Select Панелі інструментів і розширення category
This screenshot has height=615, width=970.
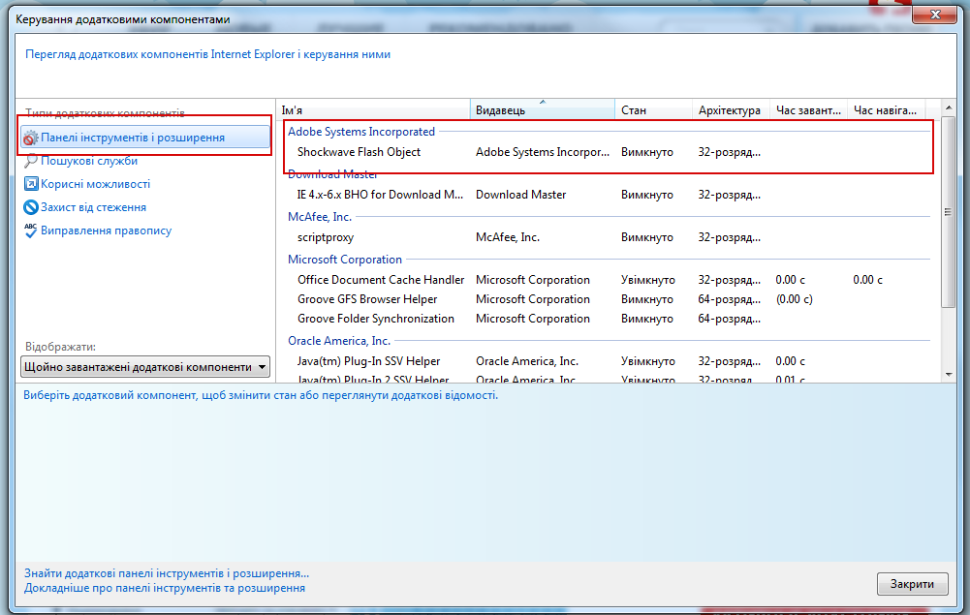(145, 138)
